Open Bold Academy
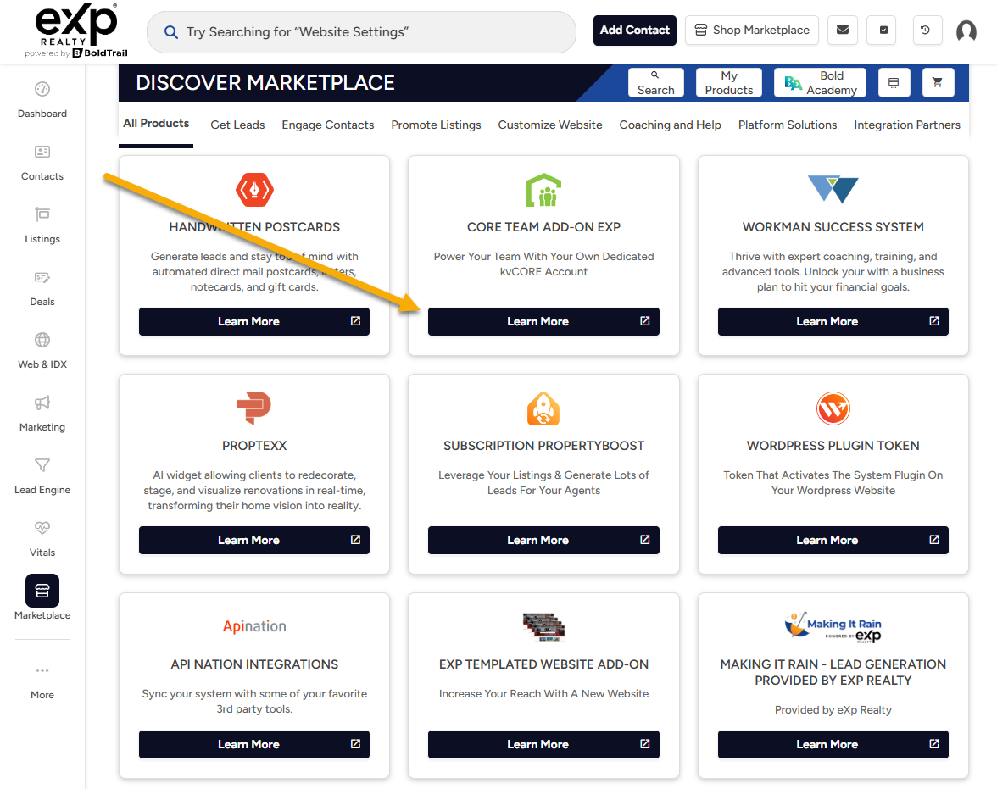 pyautogui.click(x=820, y=83)
